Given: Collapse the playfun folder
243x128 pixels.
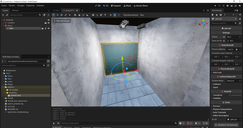Looking at the screenshot, I should 4,87.
